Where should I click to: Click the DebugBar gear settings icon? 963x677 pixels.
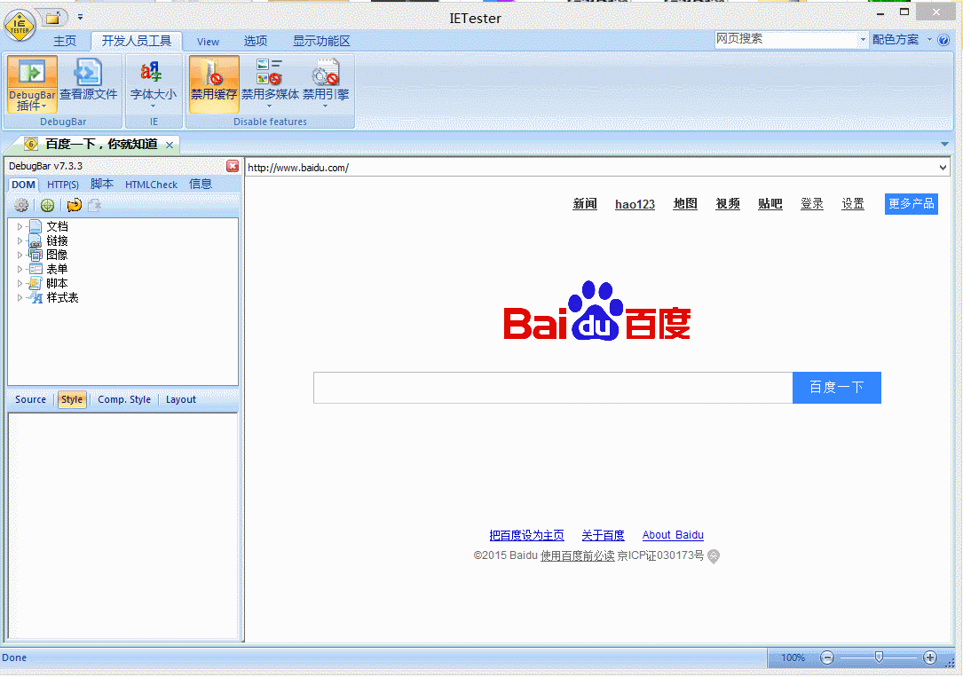(x=21, y=205)
